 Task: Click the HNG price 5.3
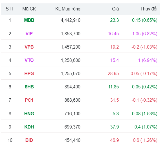116,114
